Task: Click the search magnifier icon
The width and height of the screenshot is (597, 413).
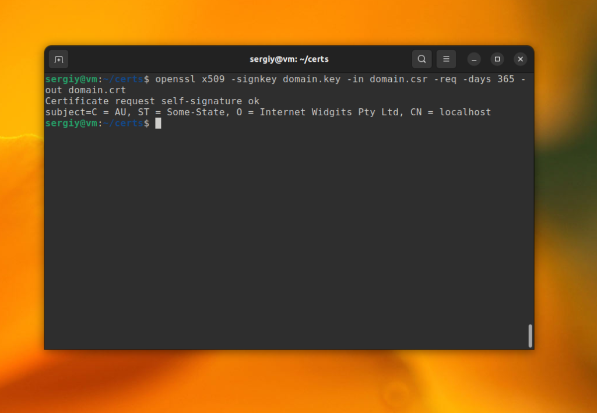Action: (422, 59)
